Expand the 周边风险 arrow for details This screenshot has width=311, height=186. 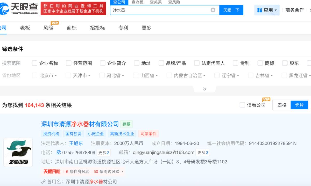pyautogui.click(x=123, y=171)
